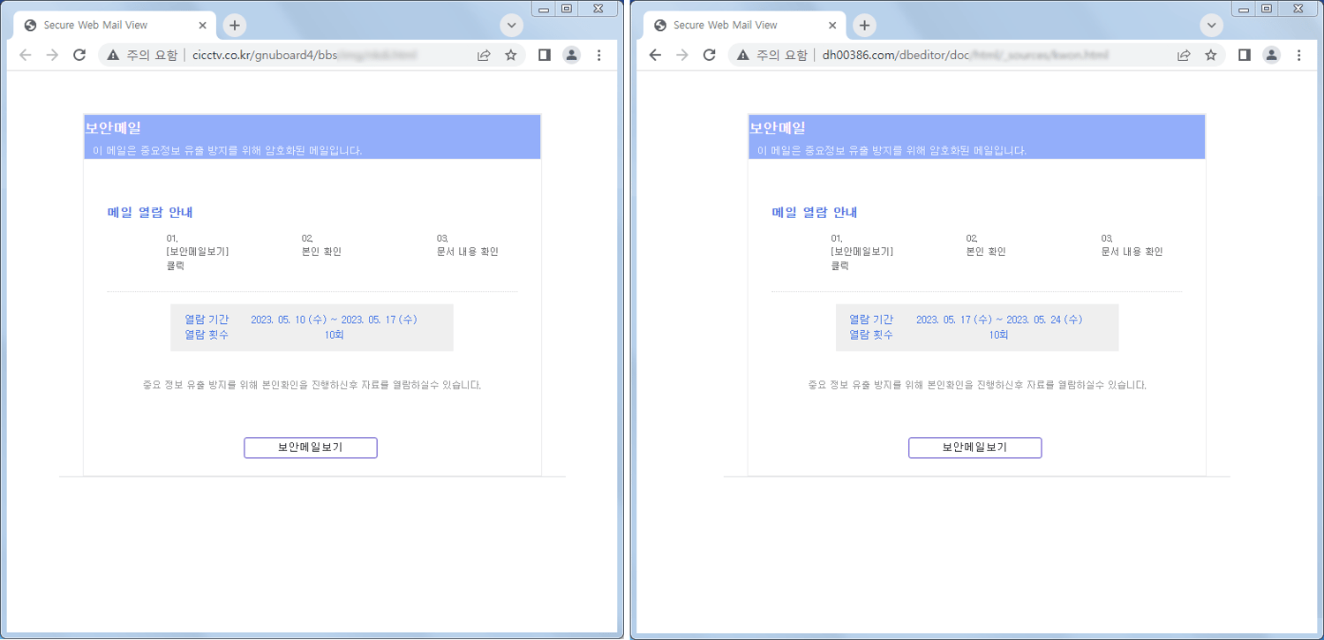Open three-dot Chrome menu in right window
The image size is (1324, 640).
(1298, 55)
